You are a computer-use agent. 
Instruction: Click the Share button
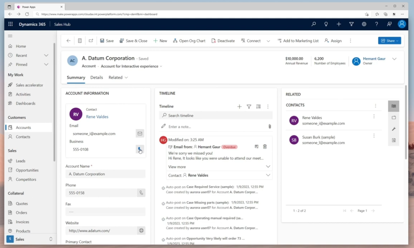(389, 41)
